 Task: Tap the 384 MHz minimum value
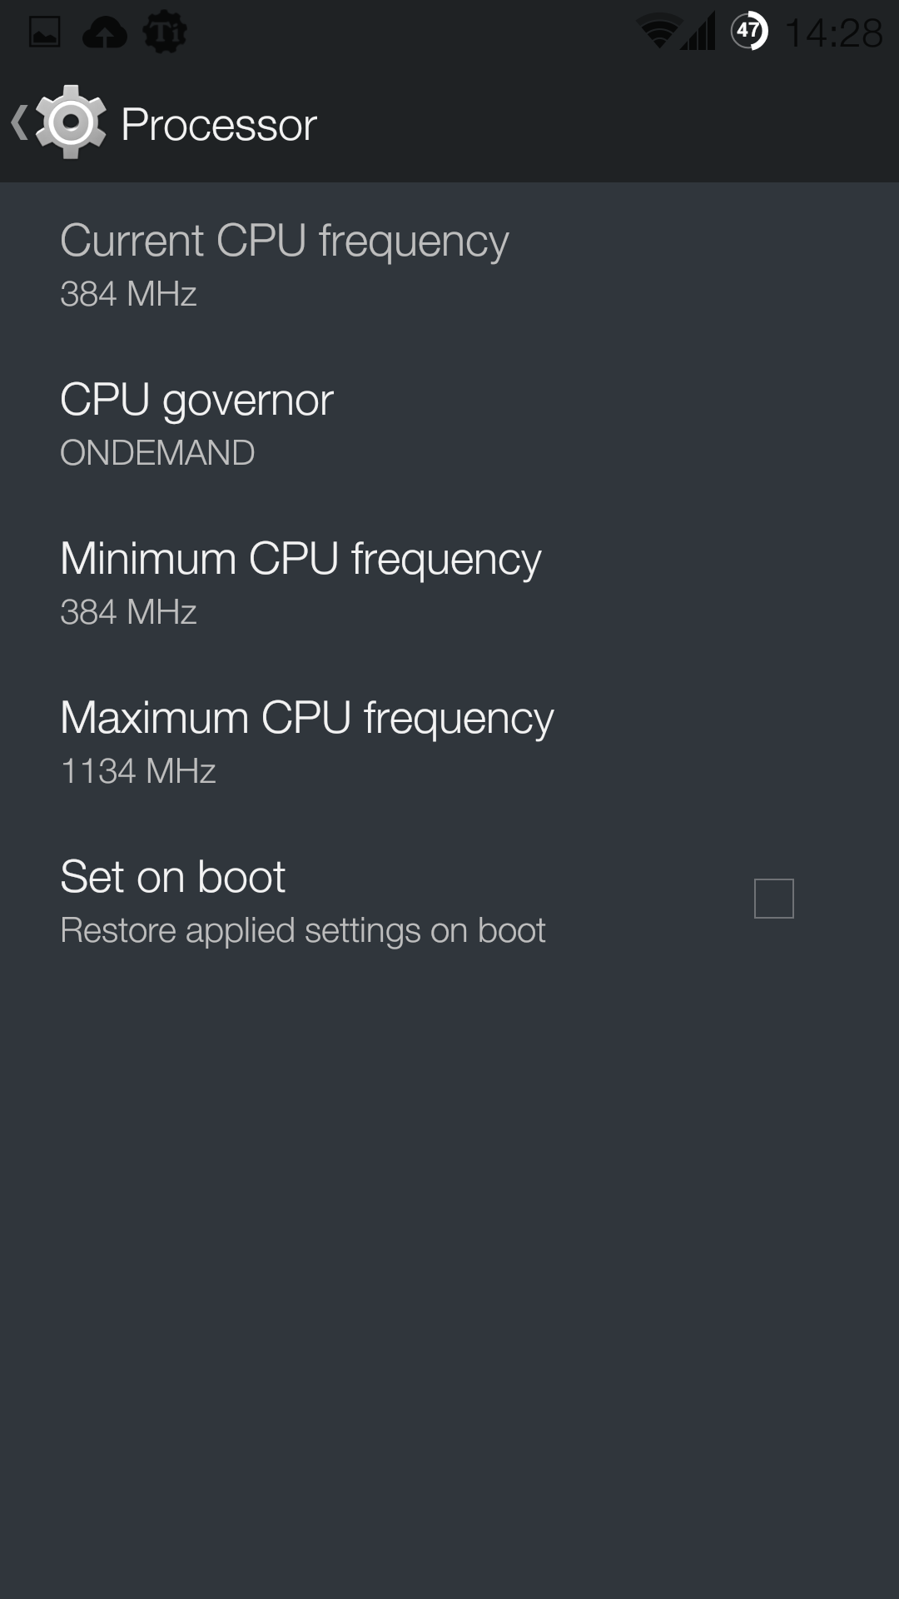tap(128, 612)
